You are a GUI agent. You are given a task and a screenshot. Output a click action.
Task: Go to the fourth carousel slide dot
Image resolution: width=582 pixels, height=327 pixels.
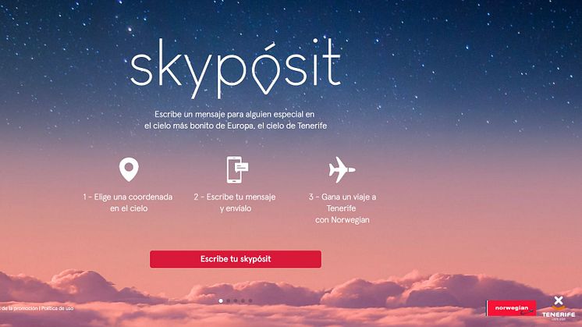point(243,301)
